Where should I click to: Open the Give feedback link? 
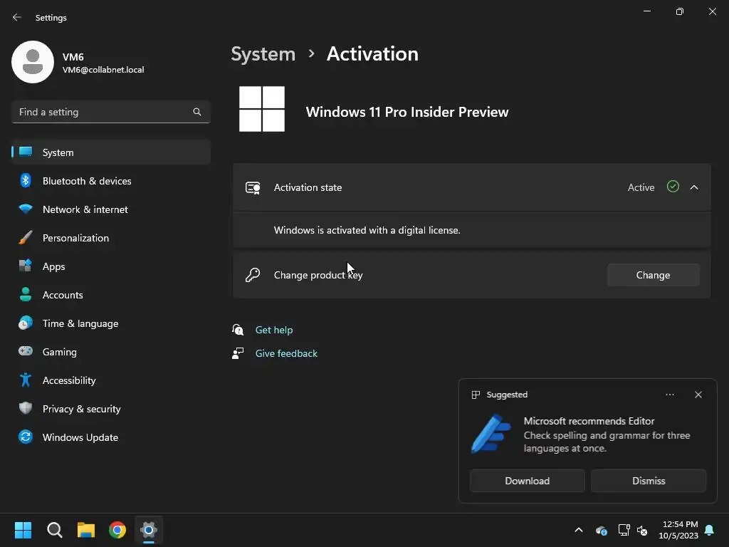[286, 353]
